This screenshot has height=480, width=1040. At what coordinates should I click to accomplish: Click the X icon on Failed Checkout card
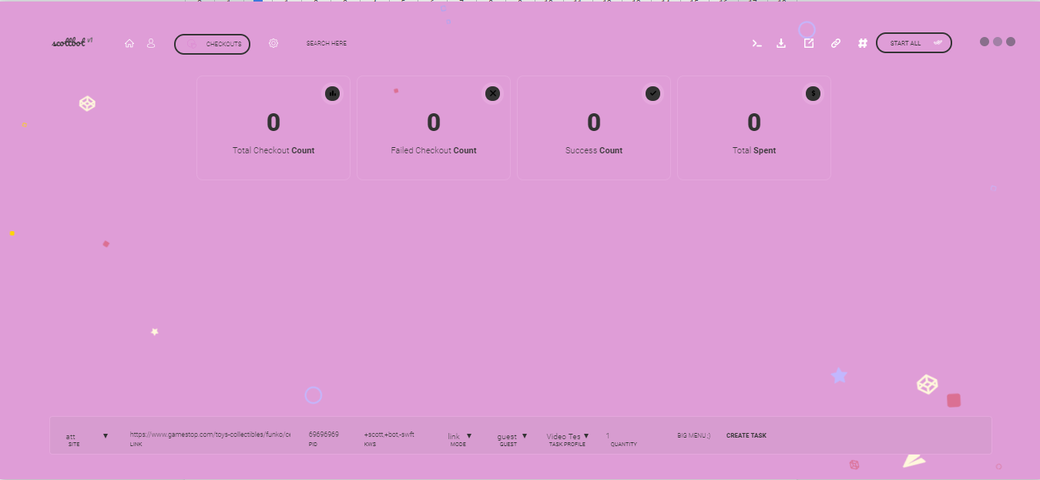click(493, 93)
